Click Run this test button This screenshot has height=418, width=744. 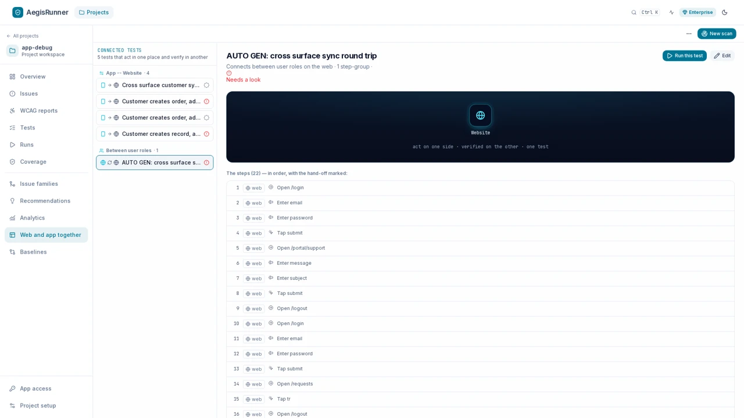click(x=684, y=56)
